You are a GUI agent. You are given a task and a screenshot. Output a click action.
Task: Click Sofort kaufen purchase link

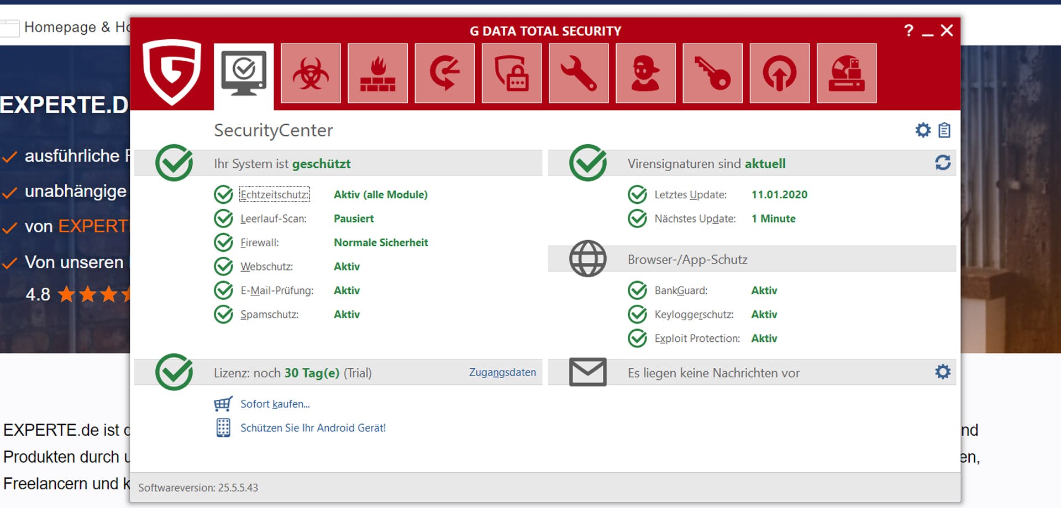coord(274,404)
